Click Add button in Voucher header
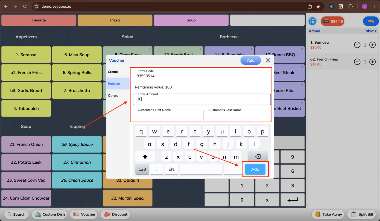Screen dimensions: 380x221 click(250, 60)
